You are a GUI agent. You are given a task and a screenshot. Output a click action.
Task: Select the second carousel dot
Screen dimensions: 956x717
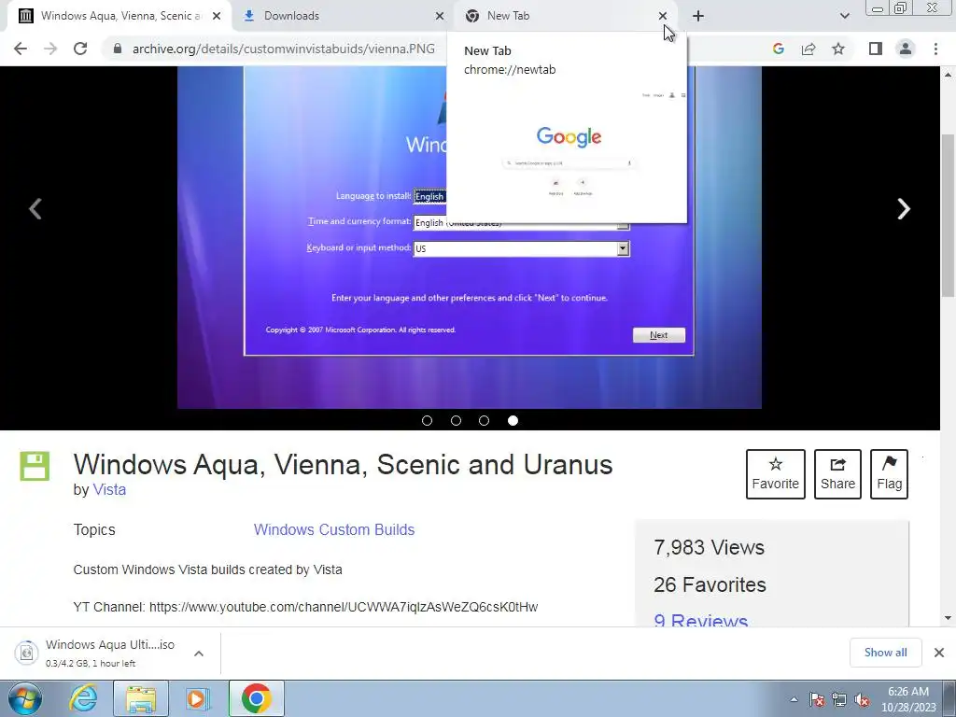(456, 421)
